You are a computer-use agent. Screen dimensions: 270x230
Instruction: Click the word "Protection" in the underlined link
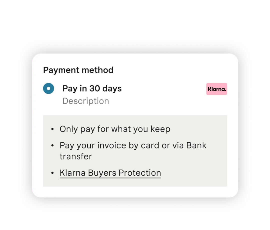140,173
